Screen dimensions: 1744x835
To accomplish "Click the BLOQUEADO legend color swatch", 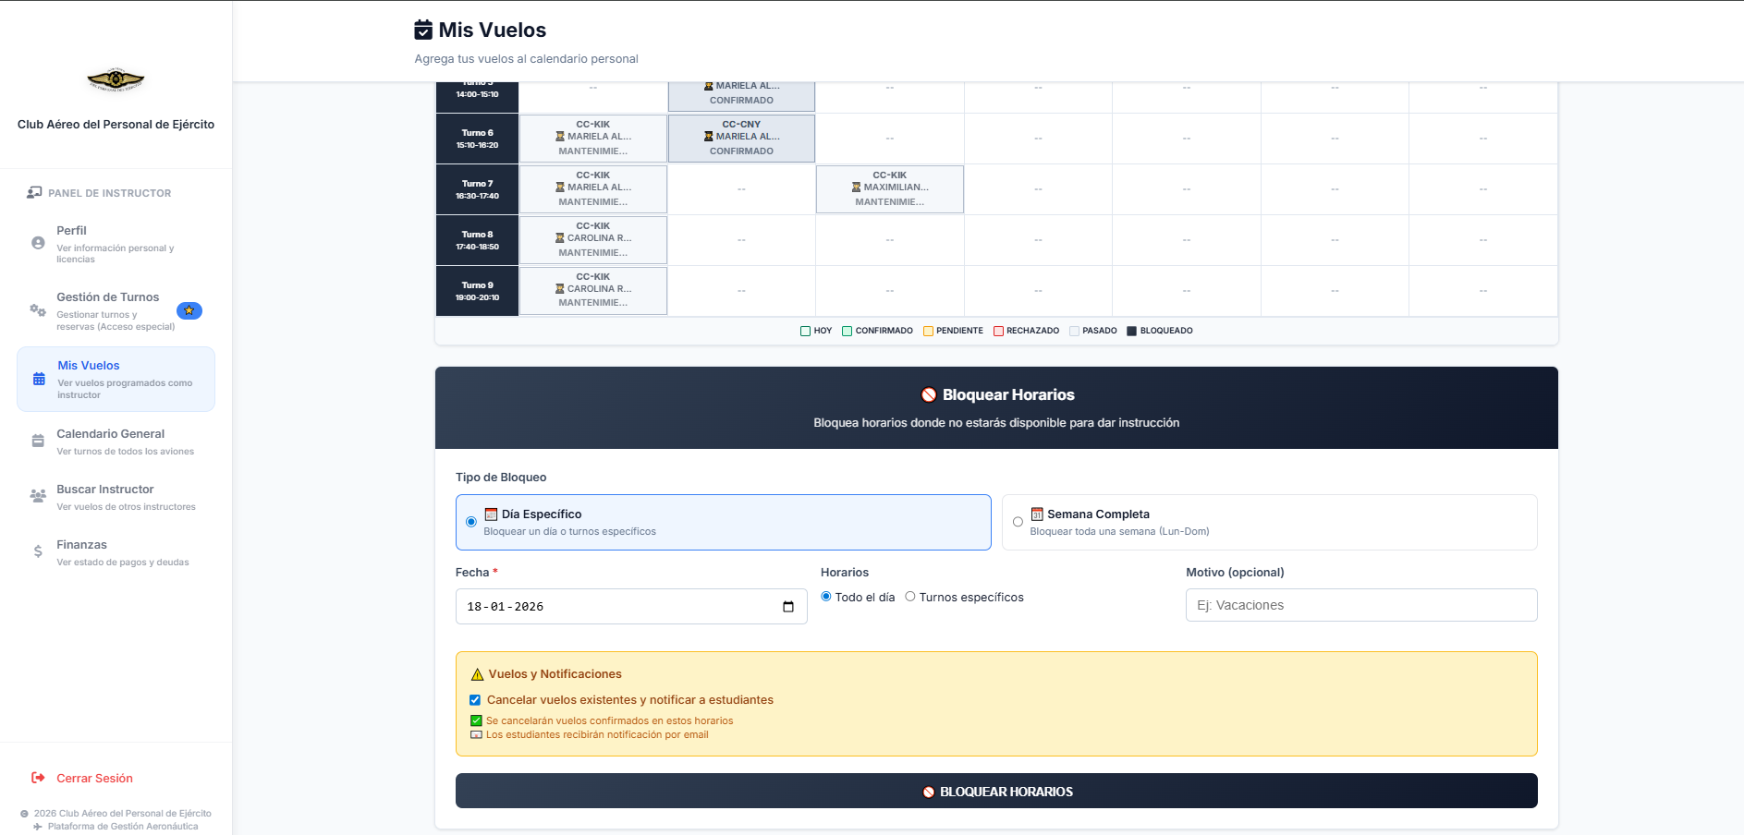I will pyautogui.click(x=1131, y=331).
